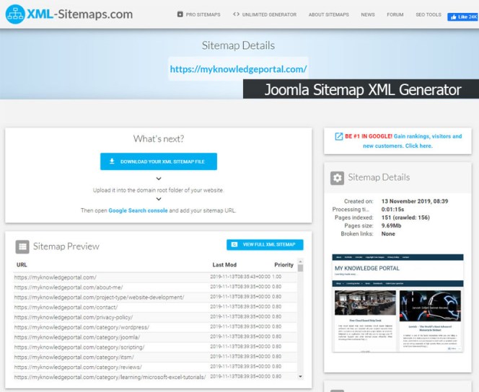The width and height of the screenshot is (479, 392).
Task: Click Download Your XML Sitemap File button
Action: click(159, 161)
